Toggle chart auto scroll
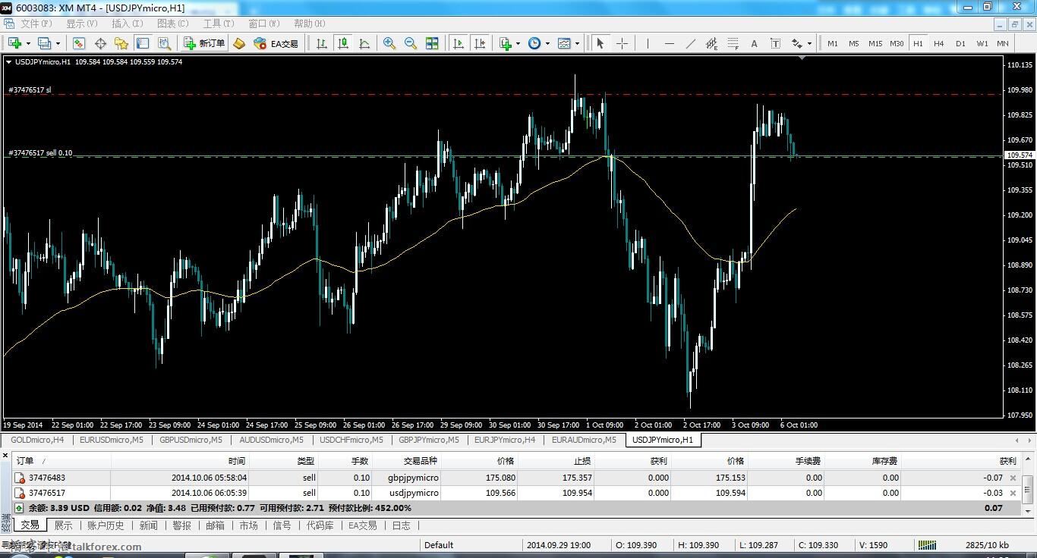 [459, 43]
